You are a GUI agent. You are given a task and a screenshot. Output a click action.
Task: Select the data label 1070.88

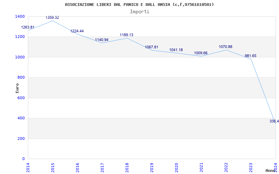225,47
